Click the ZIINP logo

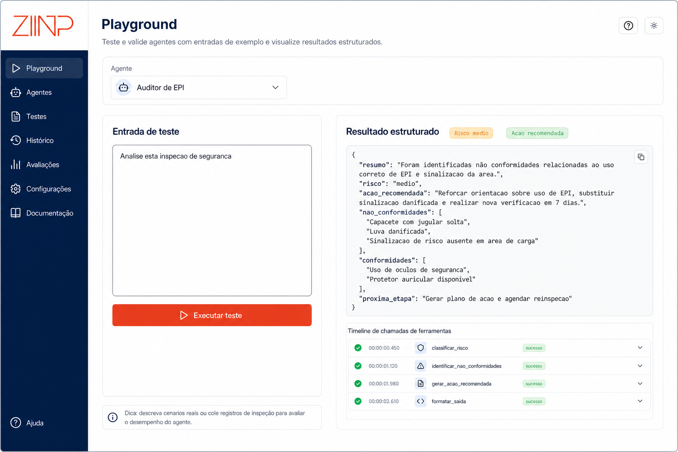click(x=43, y=26)
